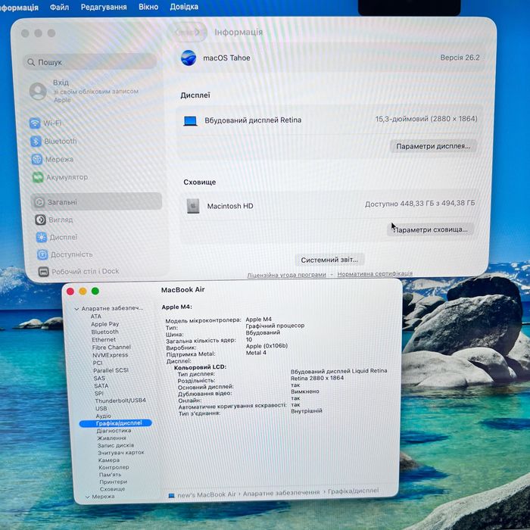
Task: Open Параметри дисплея button
Action: [x=433, y=146]
